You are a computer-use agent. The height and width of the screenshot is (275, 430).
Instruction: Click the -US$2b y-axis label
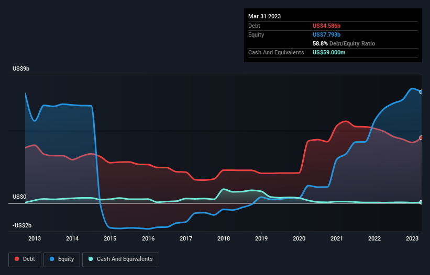click(x=22, y=225)
